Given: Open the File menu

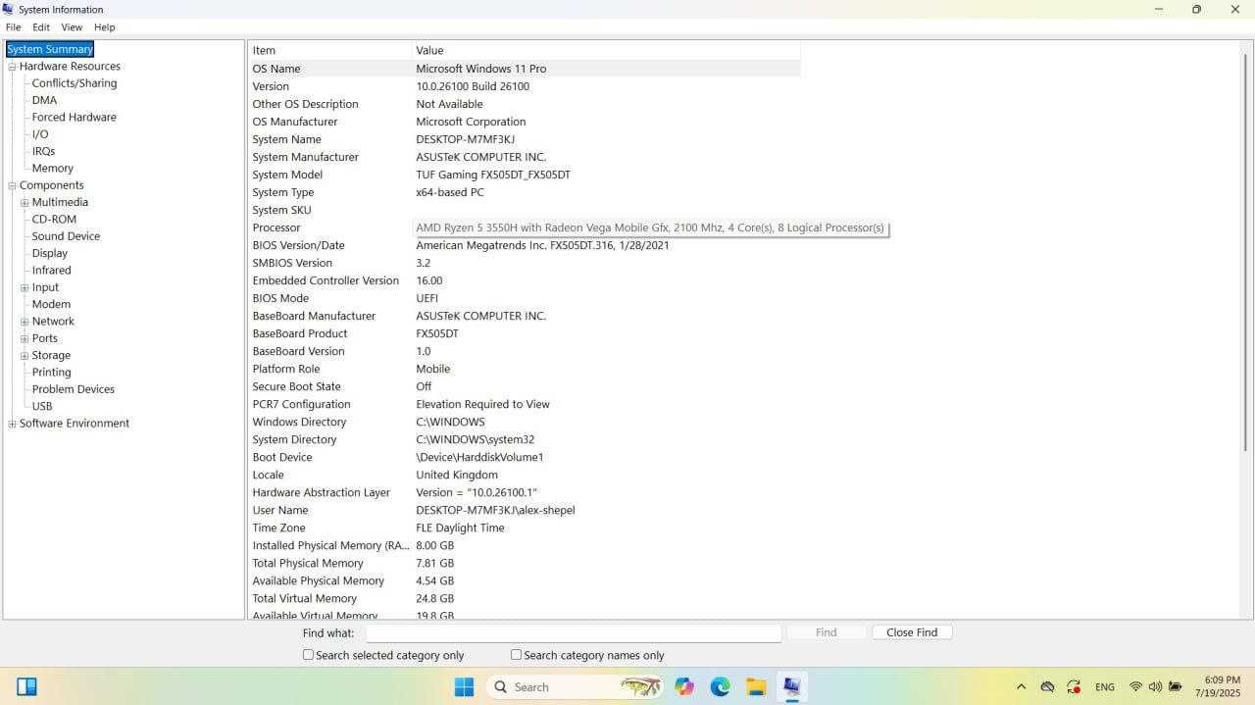Looking at the screenshot, I should click(x=13, y=27).
